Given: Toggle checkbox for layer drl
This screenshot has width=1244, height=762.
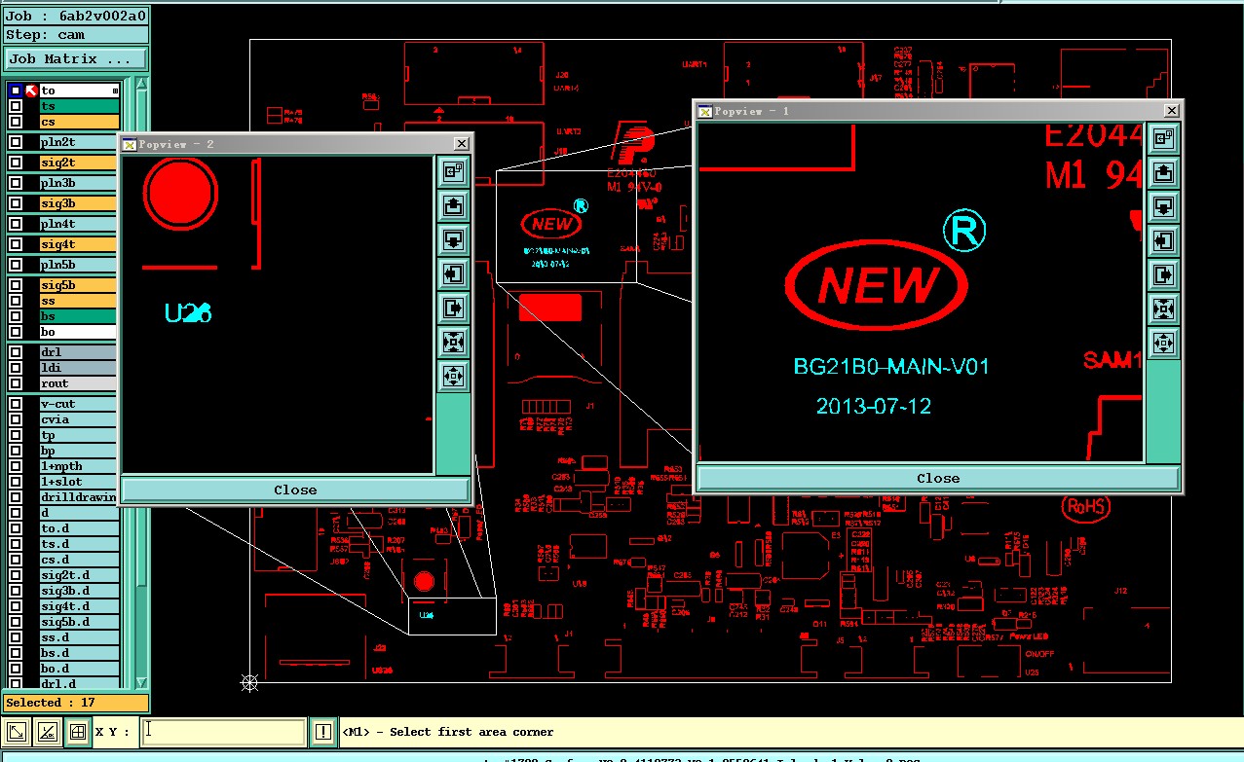Looking at the screenshot, I should 16,352.
